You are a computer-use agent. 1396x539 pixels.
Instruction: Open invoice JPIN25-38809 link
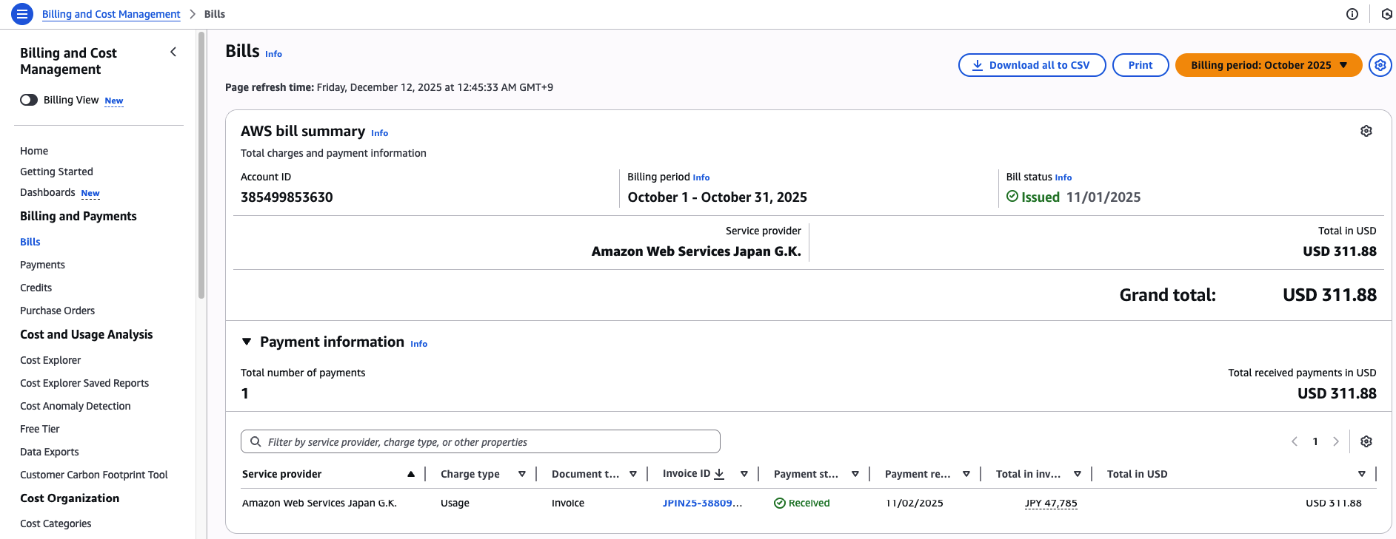701,503
